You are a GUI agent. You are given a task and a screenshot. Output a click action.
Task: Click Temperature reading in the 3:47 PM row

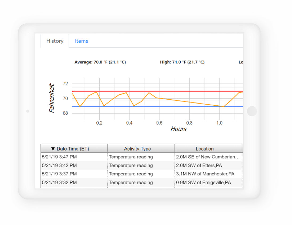(131, 157)
